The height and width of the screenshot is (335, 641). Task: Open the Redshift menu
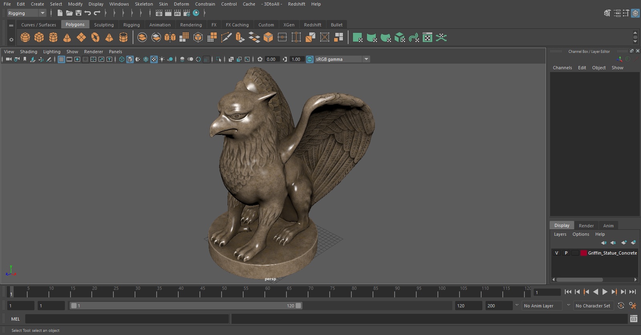(x=296, y=4)
